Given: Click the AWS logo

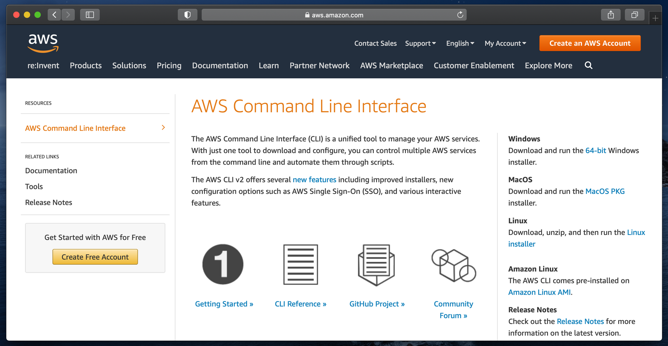Looking at the screenshot, I should (43, 43).
